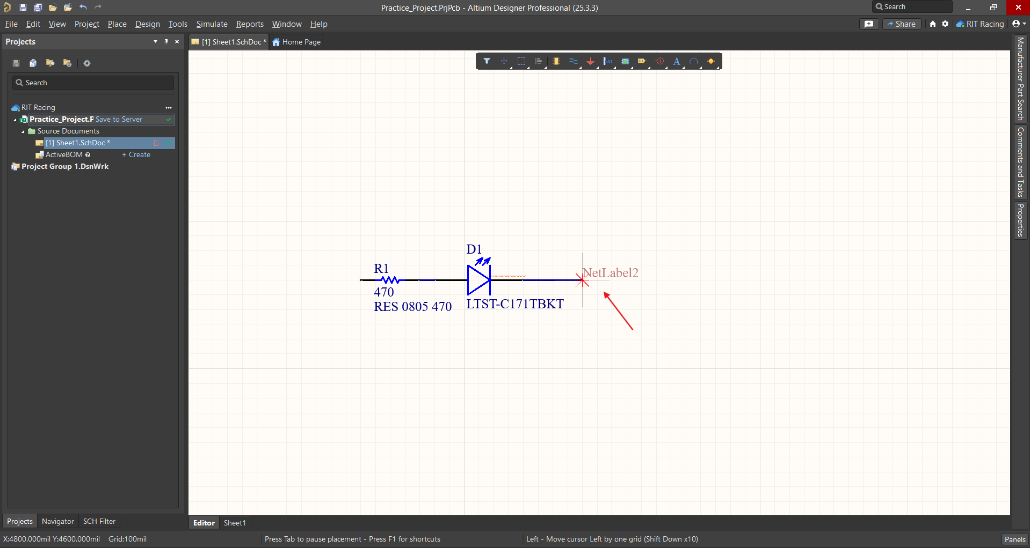Click the Projects panel copy documents icon
The image size is (1030, 548).
pyautogui.click(x=33, y=63)
